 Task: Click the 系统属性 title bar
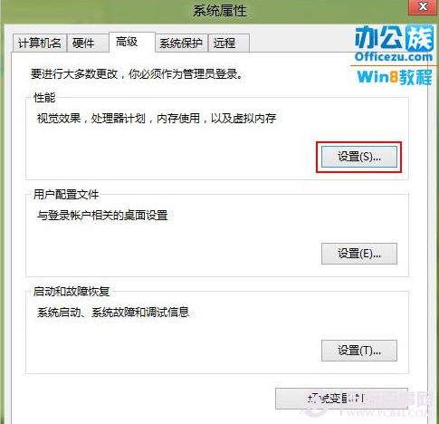[x=219, y=11]
